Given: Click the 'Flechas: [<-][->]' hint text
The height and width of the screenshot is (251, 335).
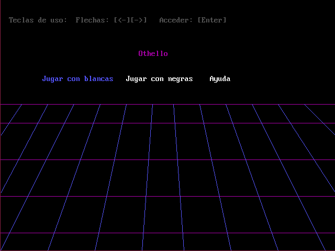Looking at the screenshot, I should point(111,20).
